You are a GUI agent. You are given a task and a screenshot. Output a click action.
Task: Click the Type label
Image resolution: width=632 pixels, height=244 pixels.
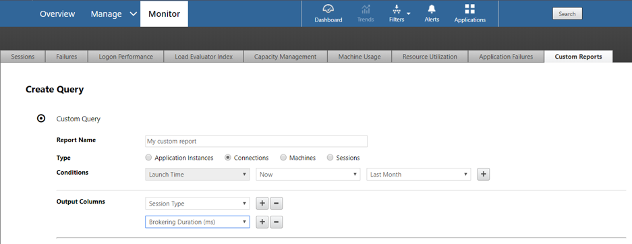[x=63, y=158]
